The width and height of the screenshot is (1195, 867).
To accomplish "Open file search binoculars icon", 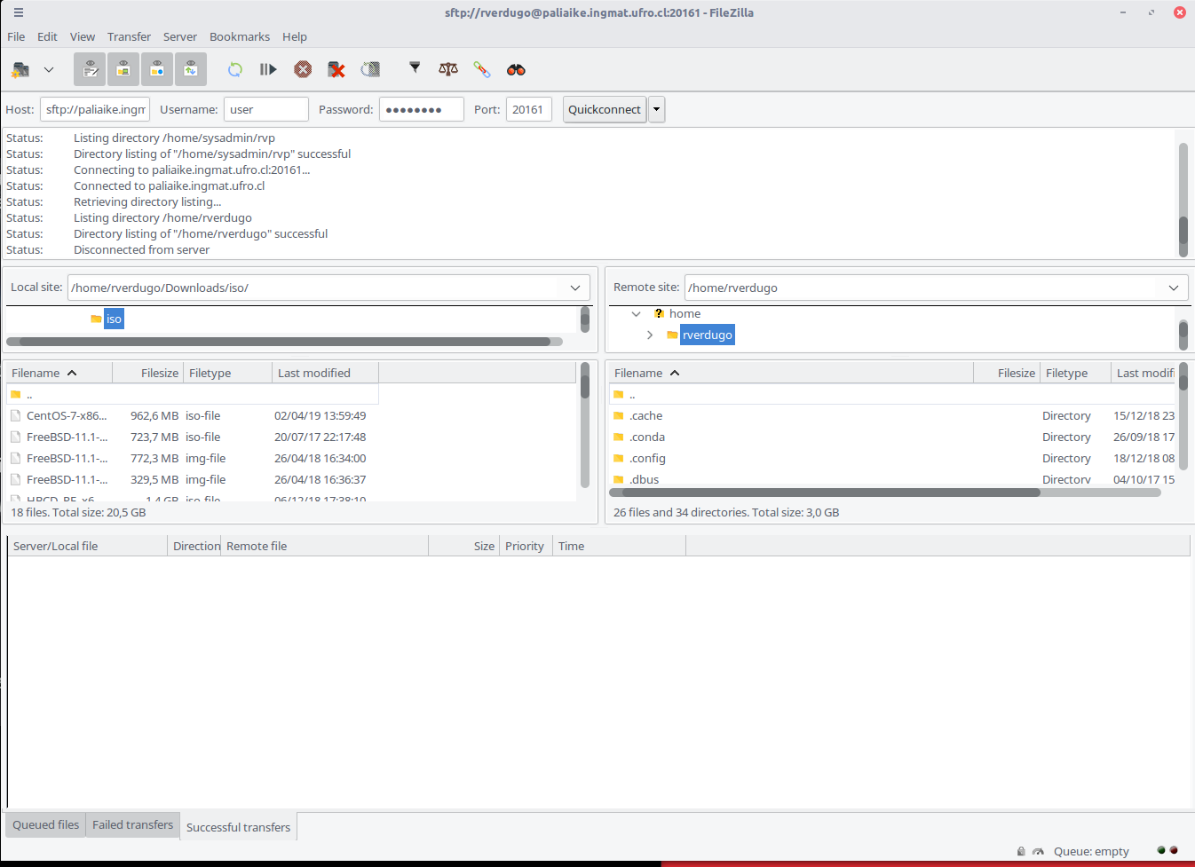I will pyautogui.click(x=516, y=69).
